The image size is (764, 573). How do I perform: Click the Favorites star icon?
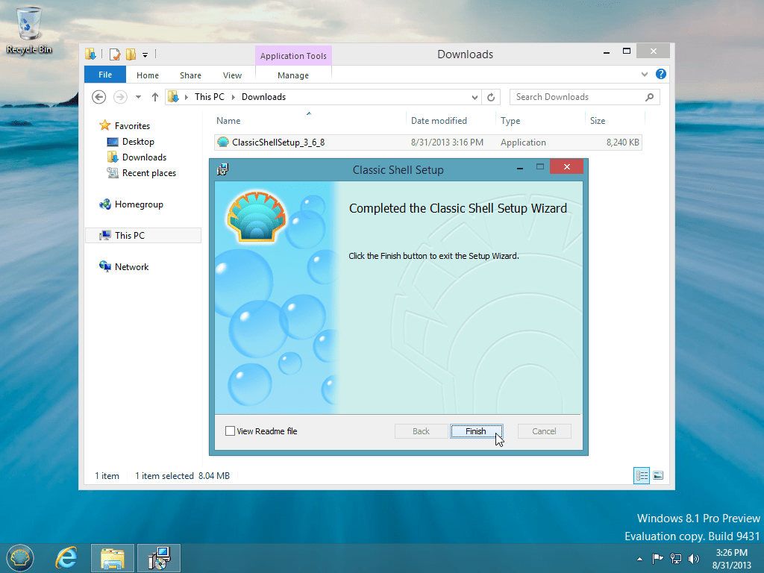tap(104, 125)
